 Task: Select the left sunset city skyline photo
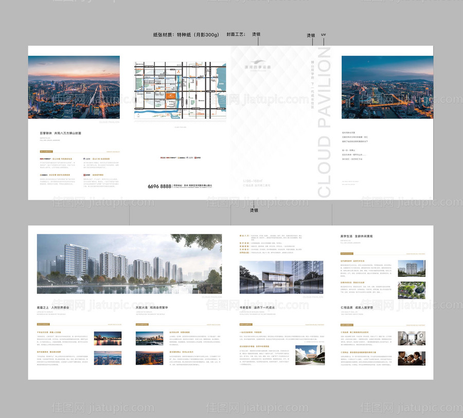74,87
